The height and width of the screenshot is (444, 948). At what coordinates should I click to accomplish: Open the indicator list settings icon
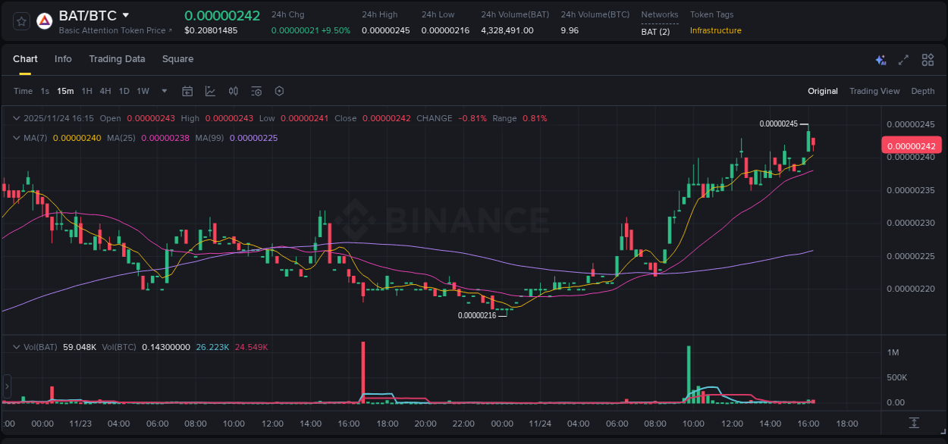coord(256,91)
